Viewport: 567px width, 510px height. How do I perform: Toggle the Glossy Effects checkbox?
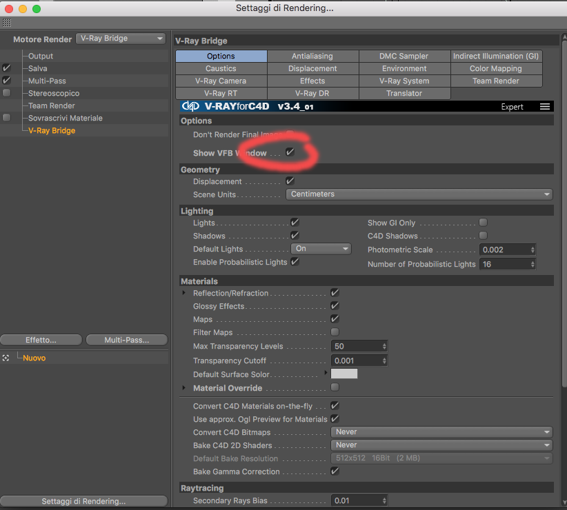pos(335,305)
